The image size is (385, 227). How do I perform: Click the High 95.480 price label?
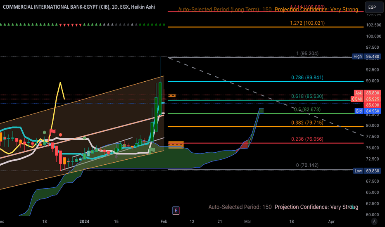coord(366,57)
